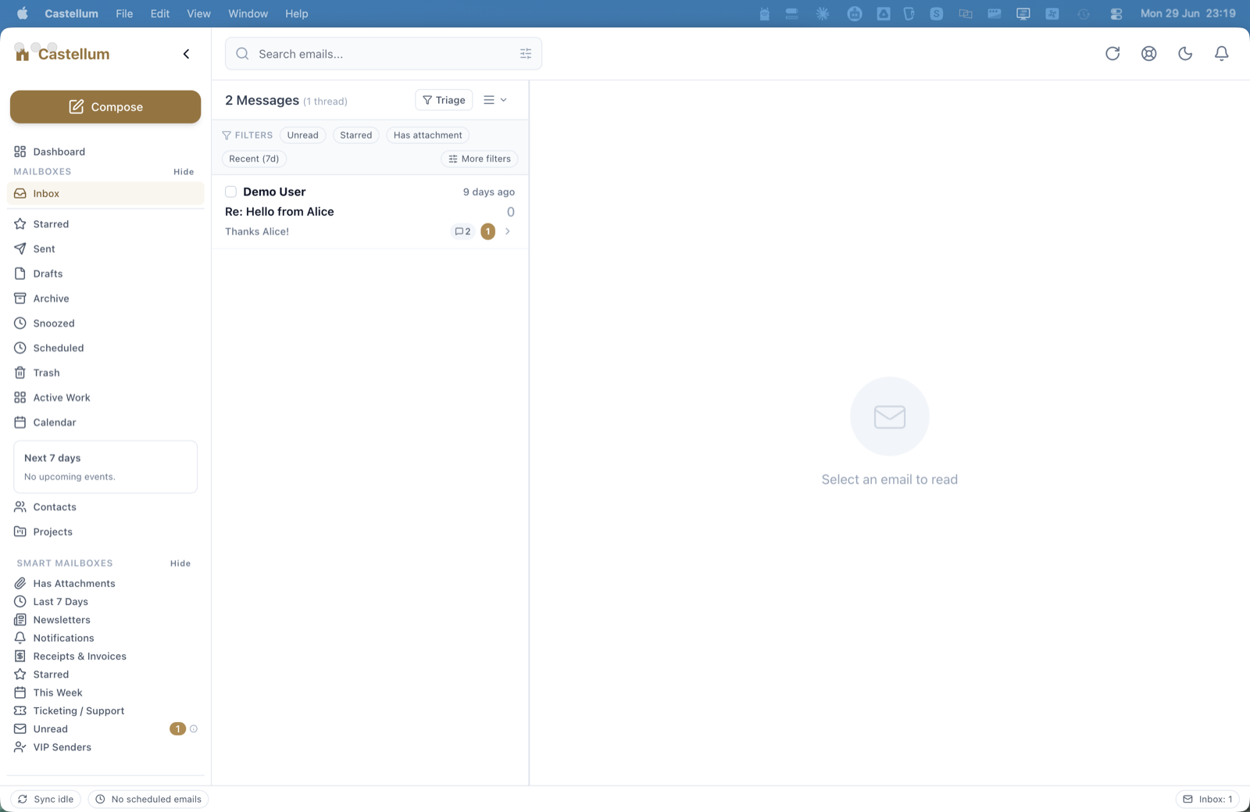
Task: Click the Refresh icon in top toolbar
Action: click(1112, 53)
